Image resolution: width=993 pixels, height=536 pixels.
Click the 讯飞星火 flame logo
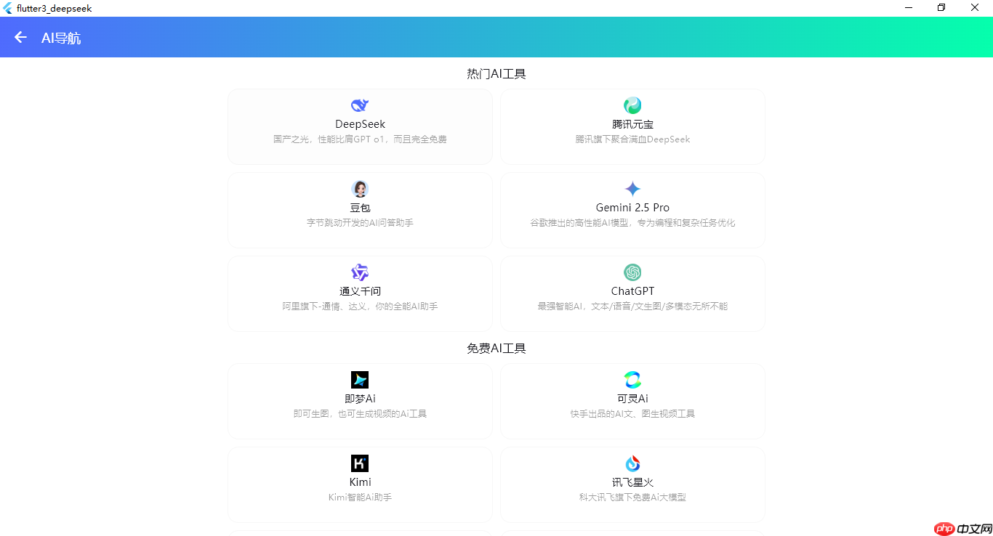632,463
